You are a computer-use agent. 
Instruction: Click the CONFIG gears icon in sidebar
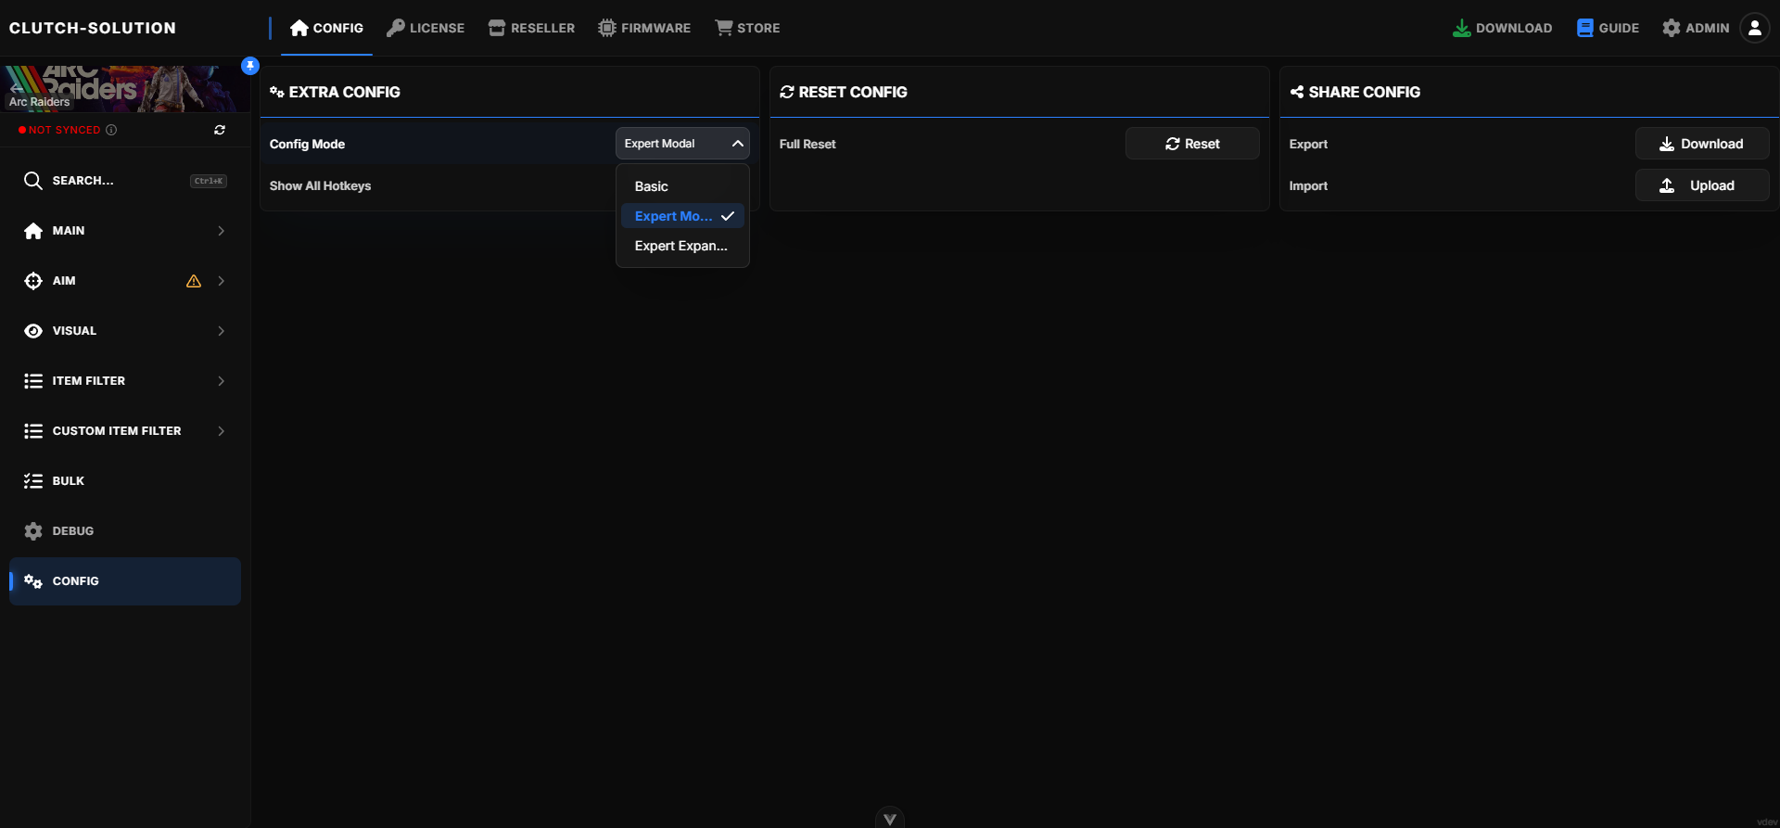click(x=33, y=581)
